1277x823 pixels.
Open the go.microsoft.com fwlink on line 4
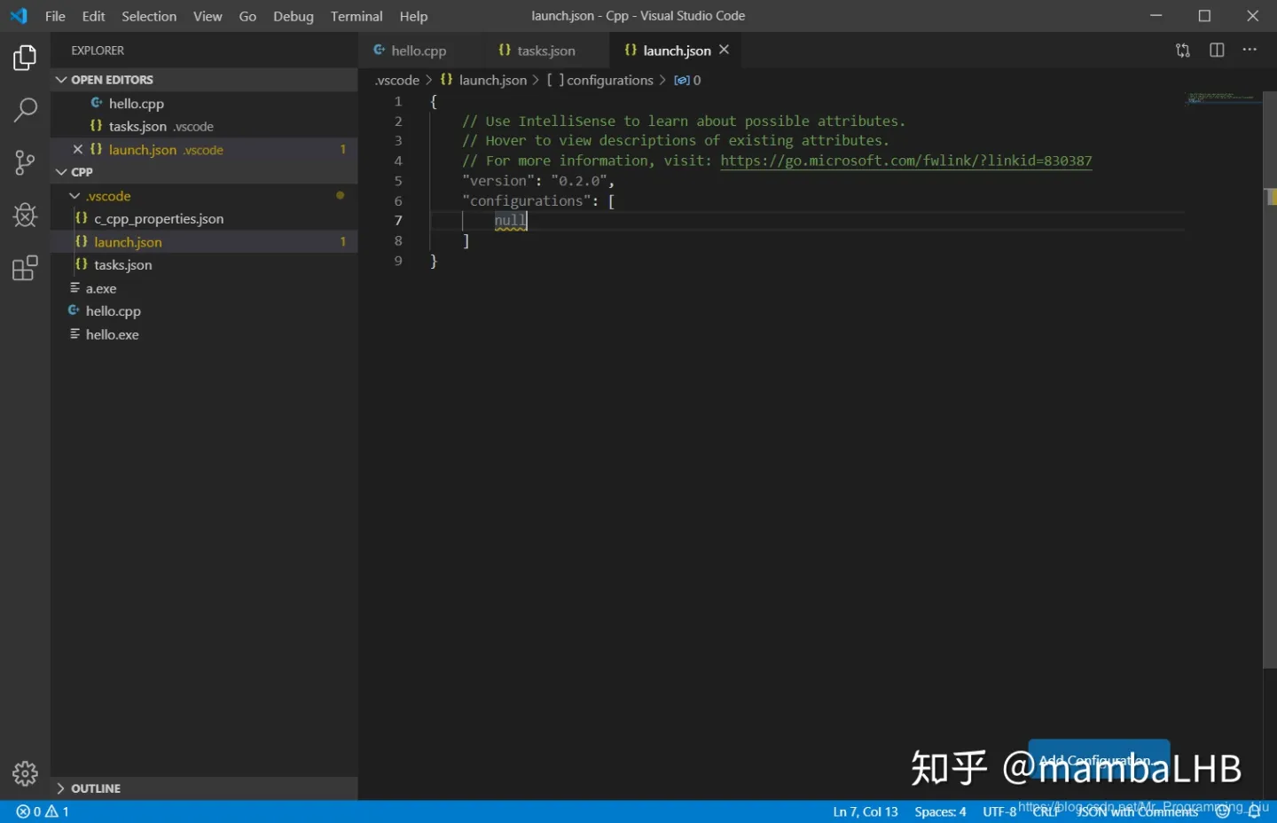[905, 161]
